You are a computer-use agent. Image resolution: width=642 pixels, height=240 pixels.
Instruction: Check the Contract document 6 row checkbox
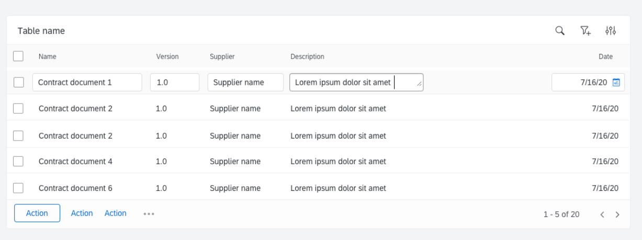point(18,188)
